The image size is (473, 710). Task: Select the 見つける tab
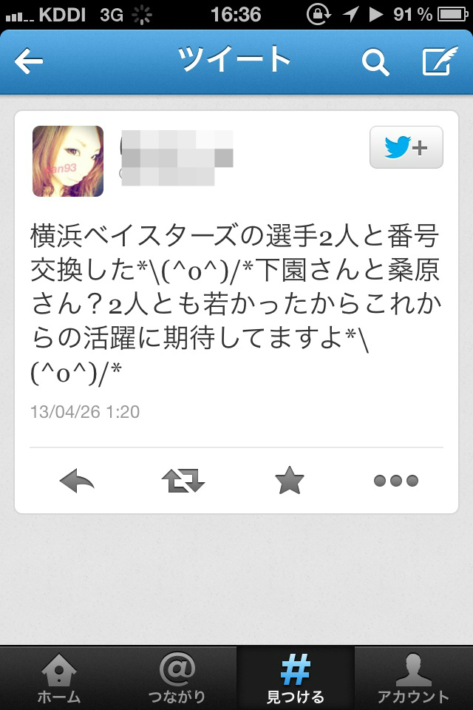tap(296, 678)
